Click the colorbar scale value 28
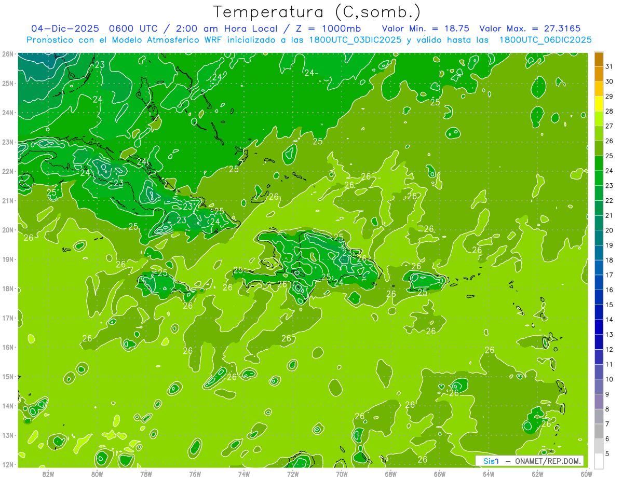This screenshot has width=623, height=481. tap(610, 112)
